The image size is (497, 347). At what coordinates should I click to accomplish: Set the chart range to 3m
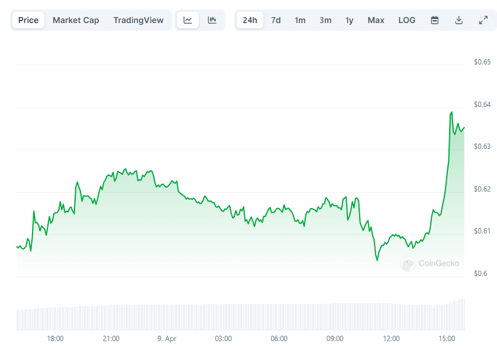[325, 20]
